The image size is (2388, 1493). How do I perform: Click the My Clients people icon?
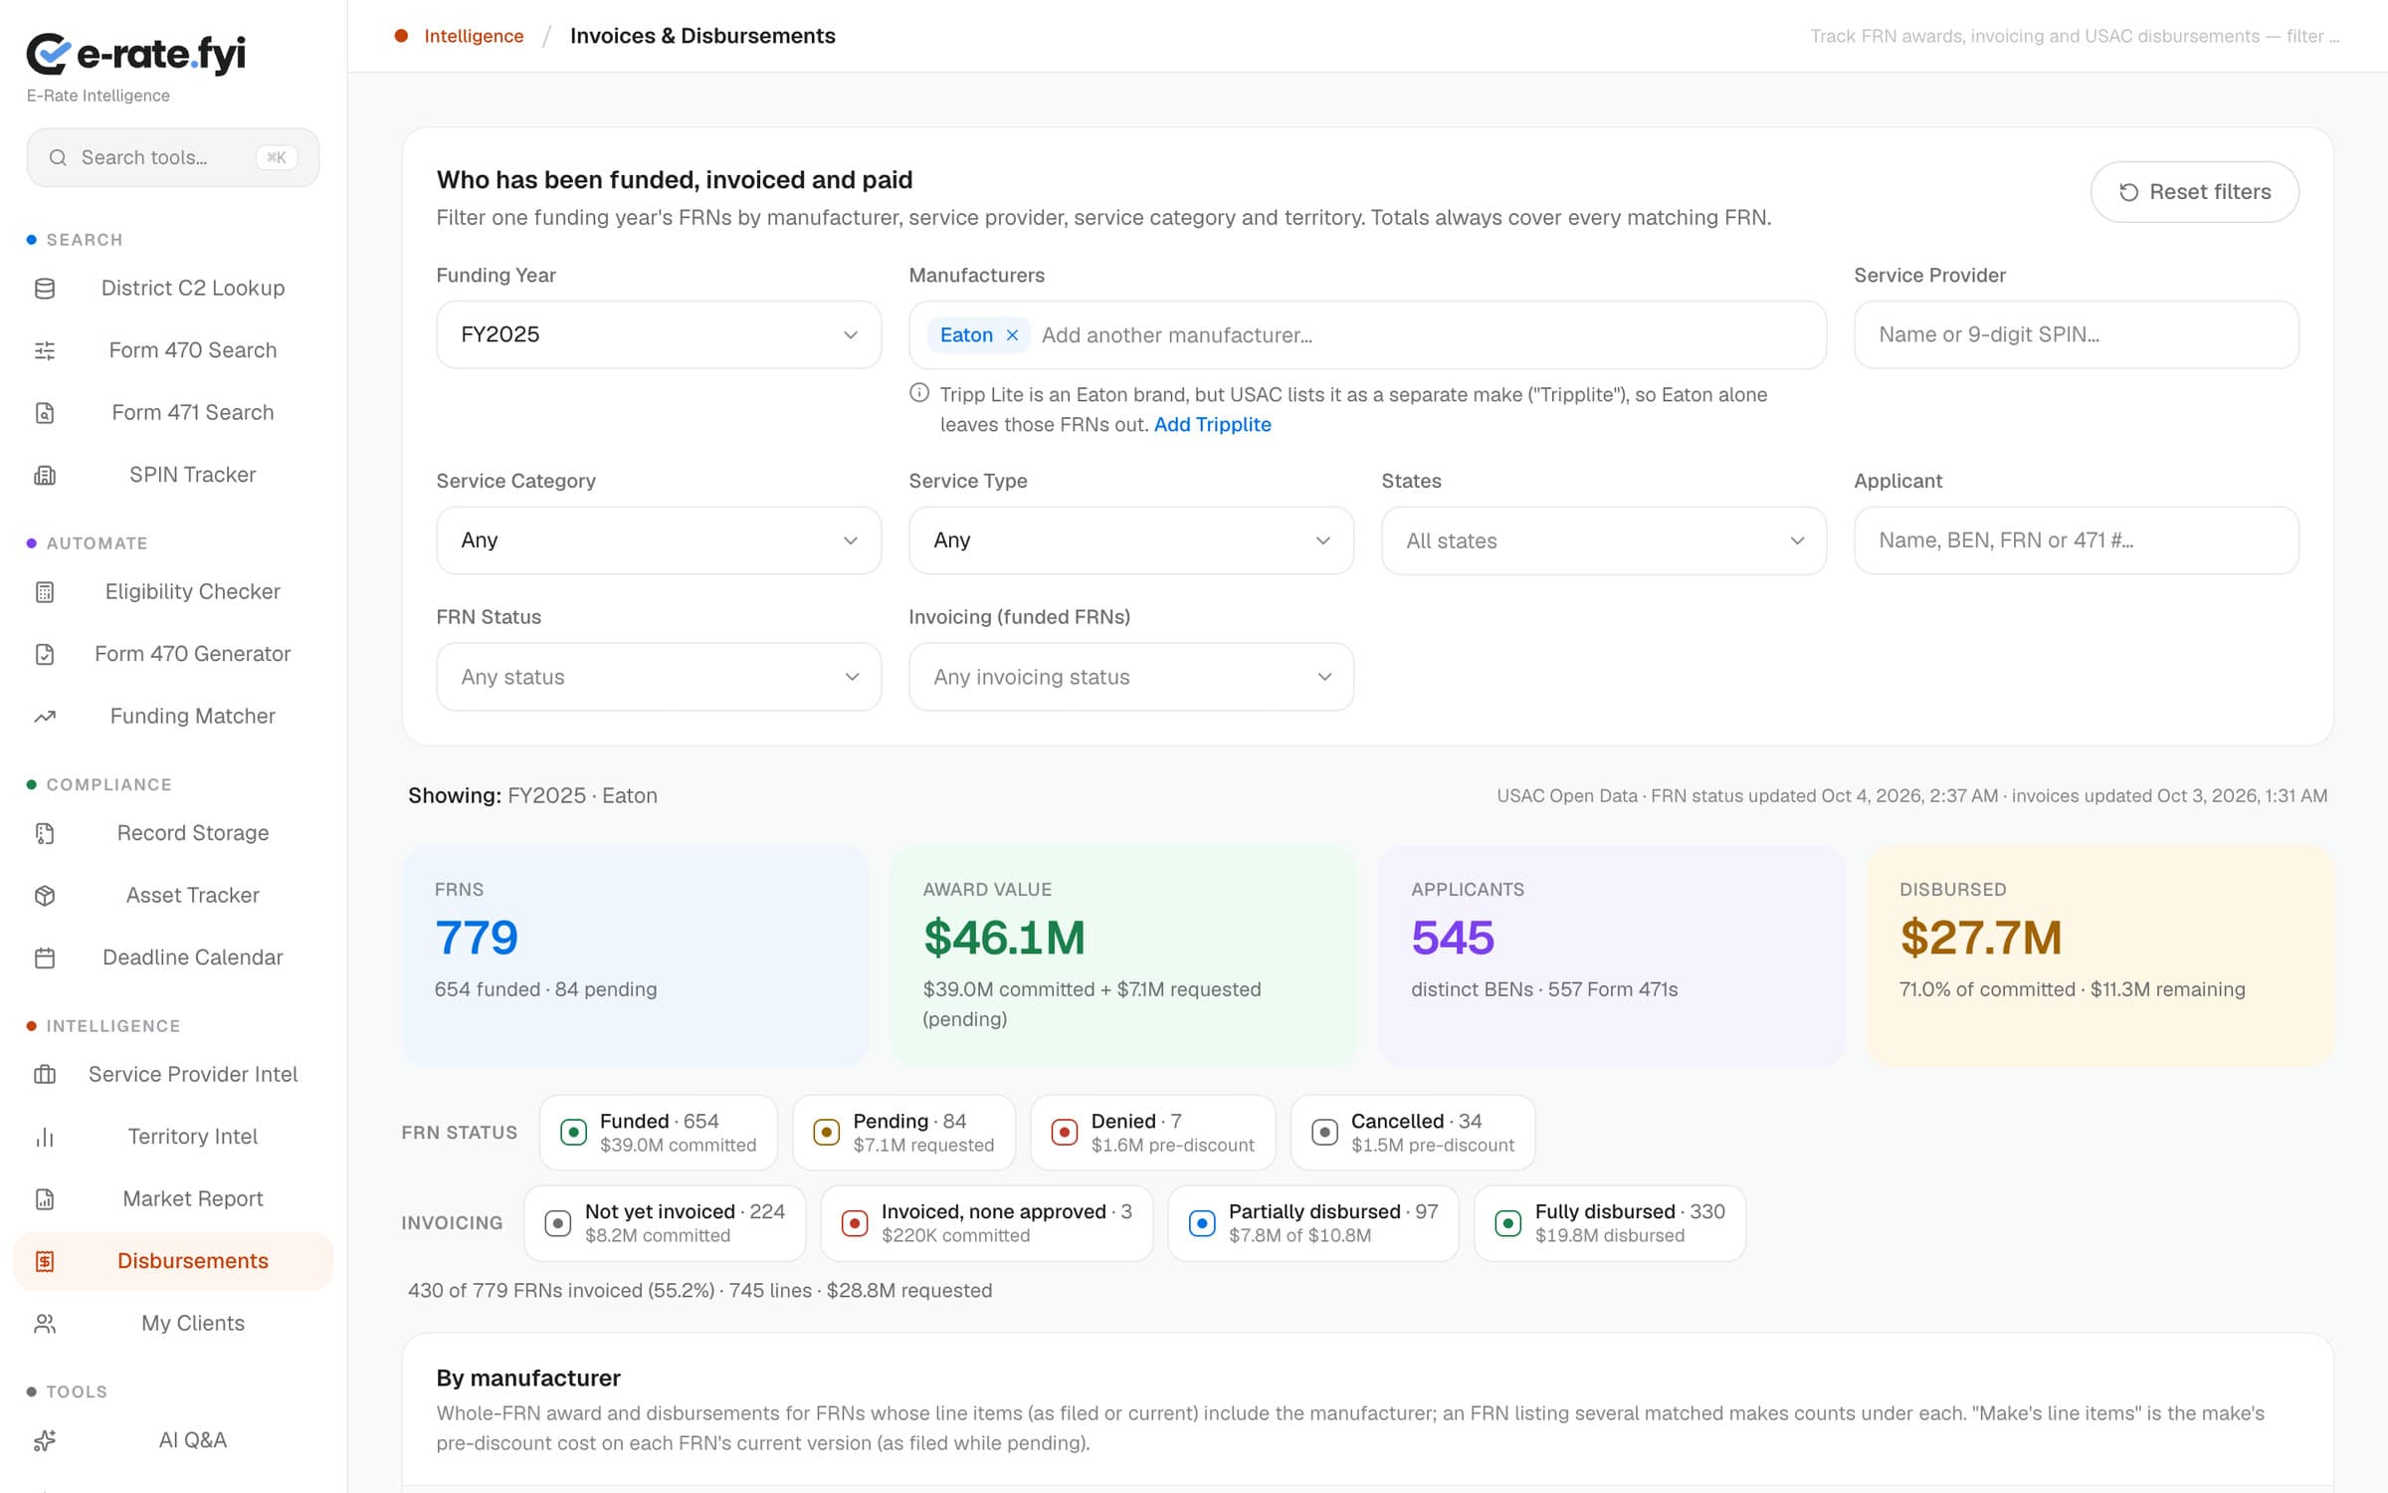(45, 1324)
